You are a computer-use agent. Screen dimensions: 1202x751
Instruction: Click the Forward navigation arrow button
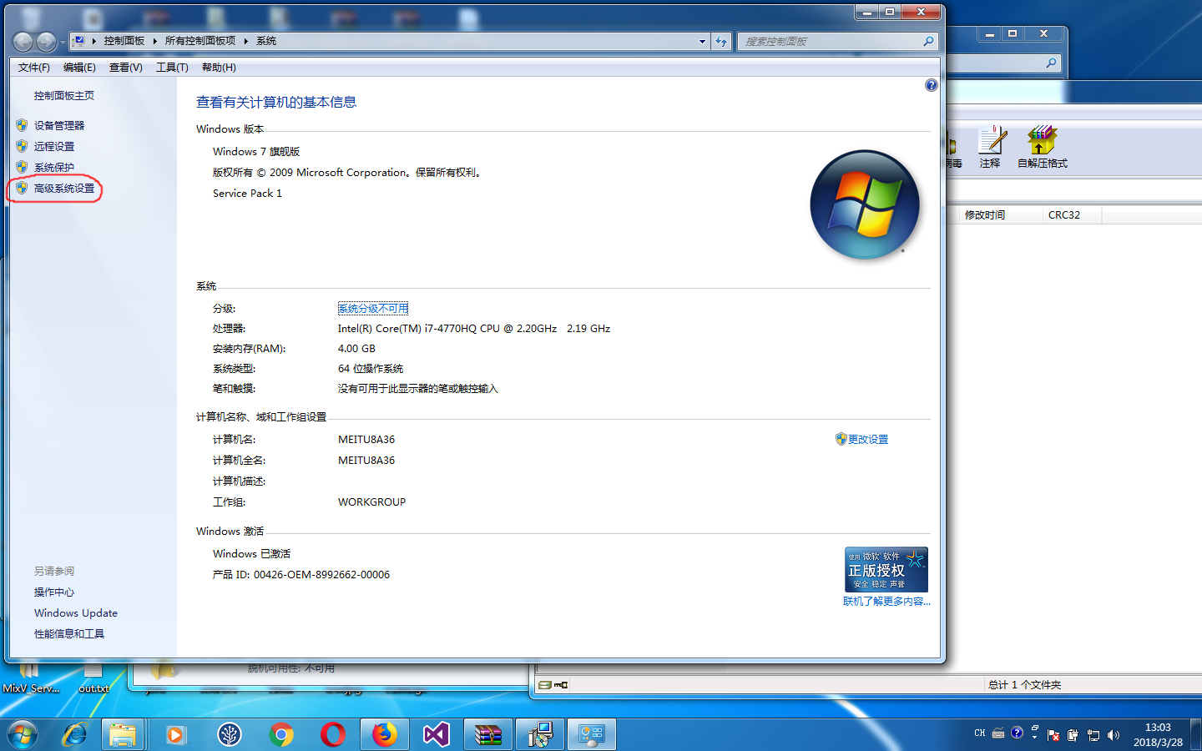pyautogui.click(x=47, y=41)
